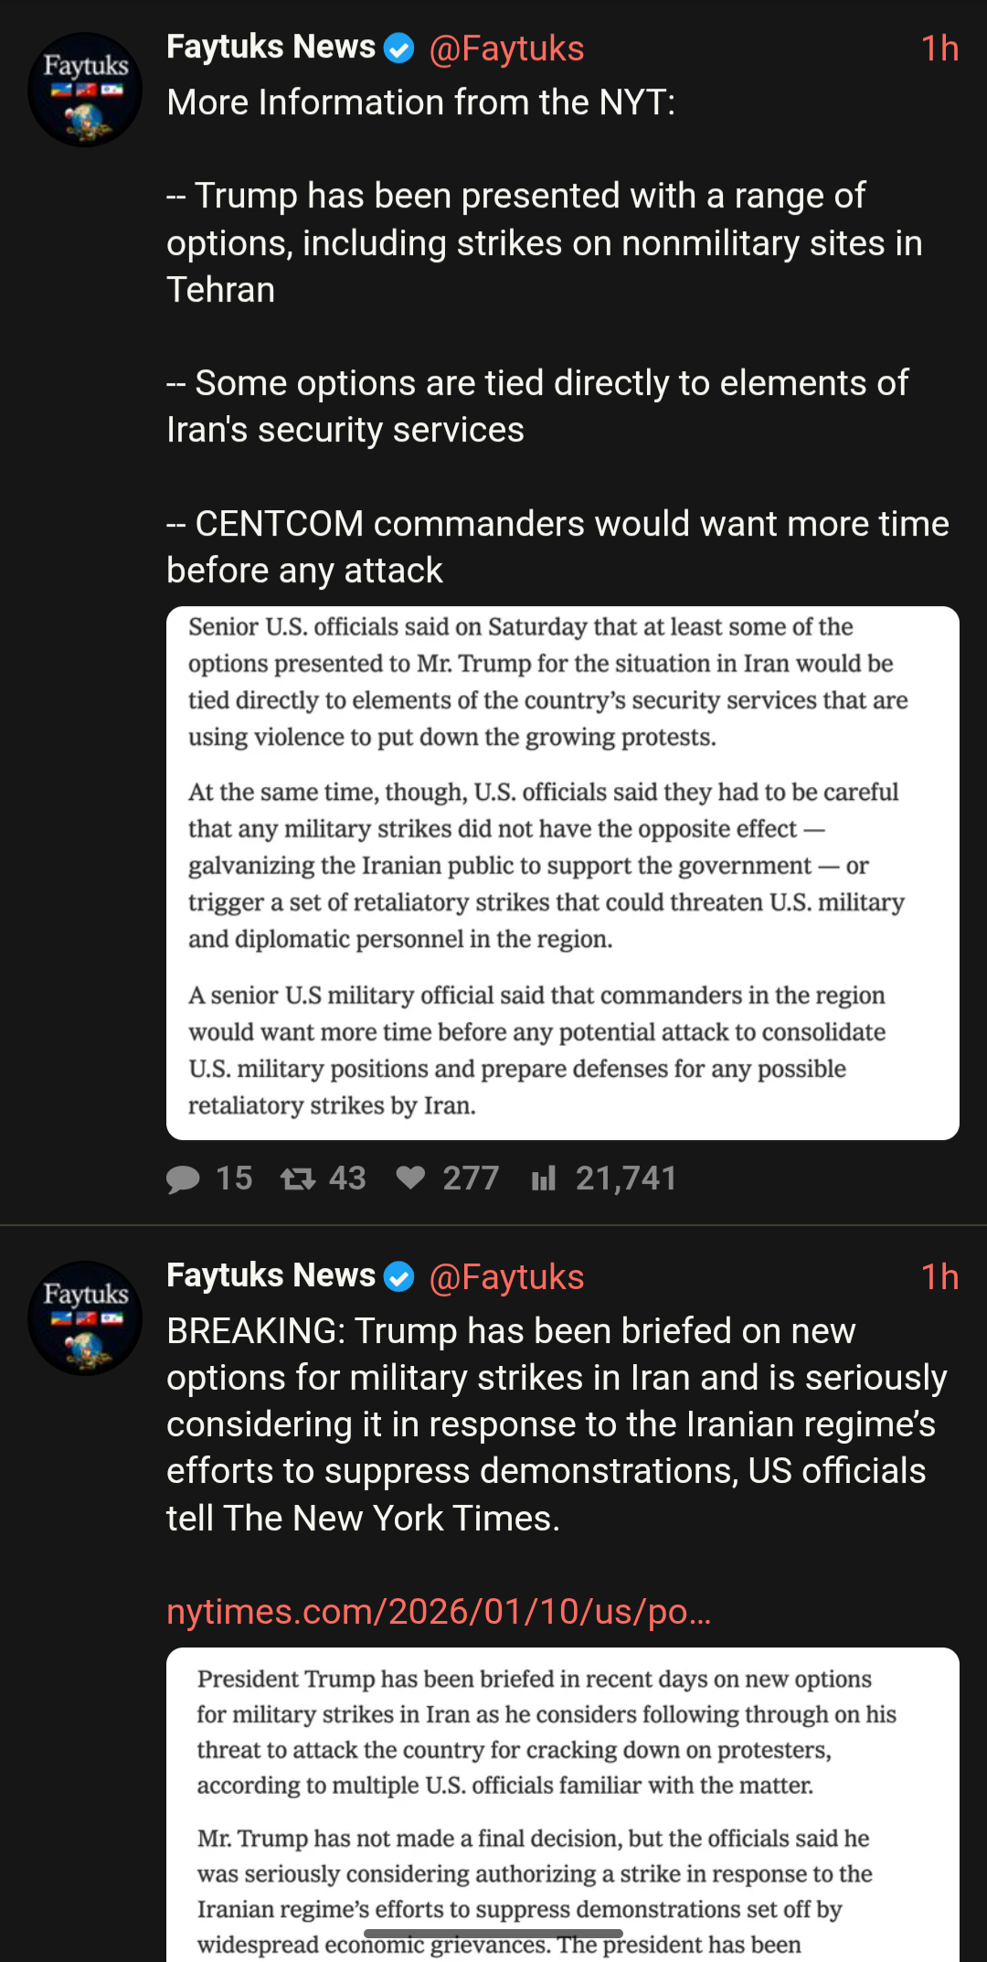Tap the Faytuks News name on the top post

(x=271, y=47)
